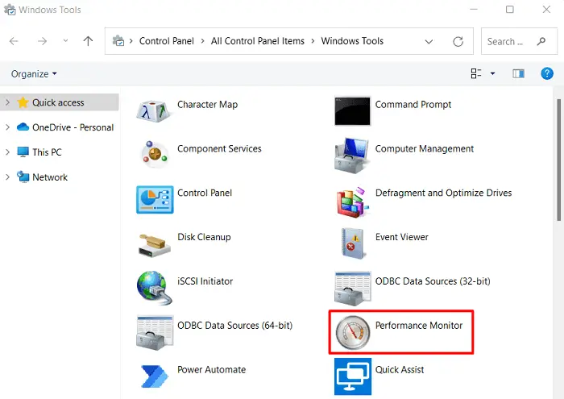Toggle the preview pane button
The image size is (564, 399).
[519, 74]
